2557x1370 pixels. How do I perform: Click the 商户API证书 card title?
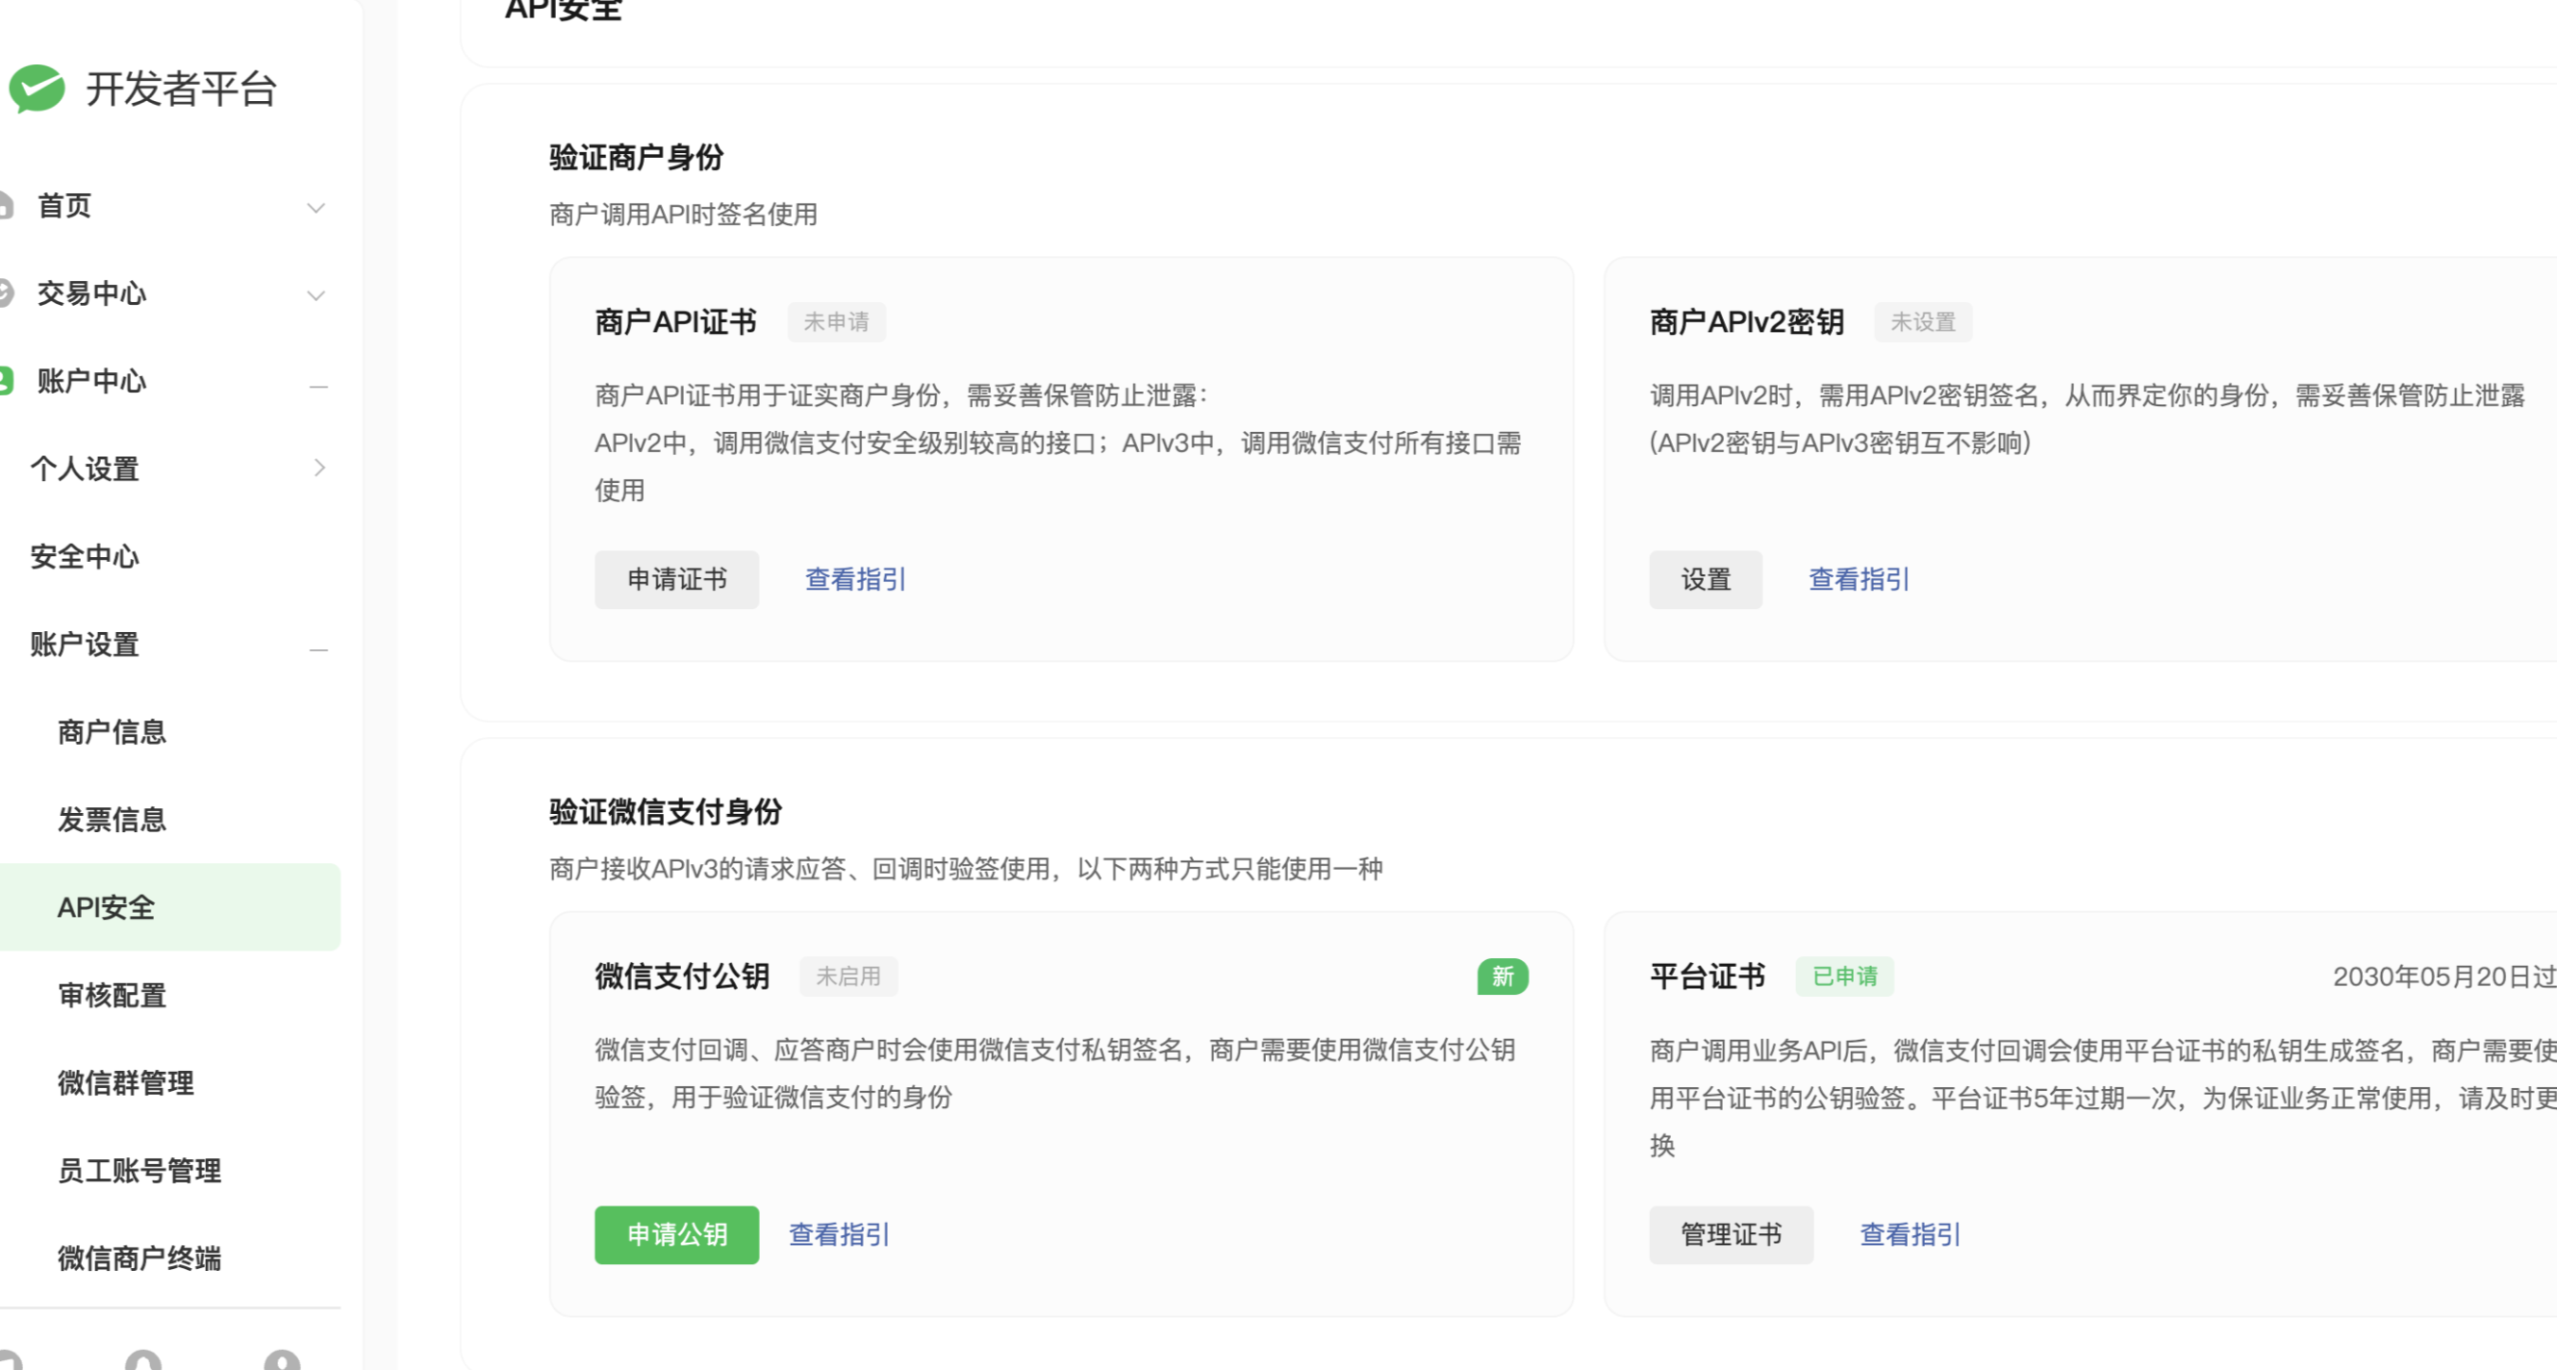point(676,321)
